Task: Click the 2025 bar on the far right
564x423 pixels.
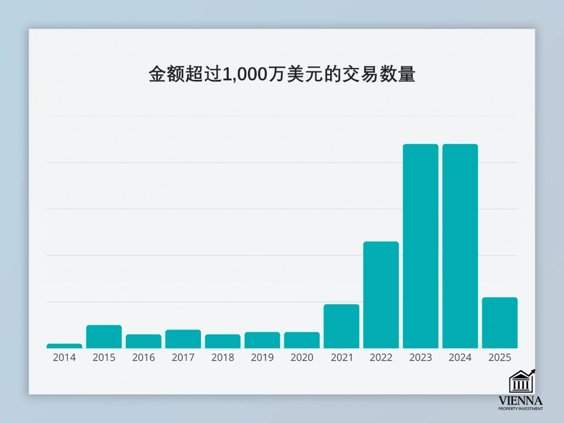Action: coord(499,322)
